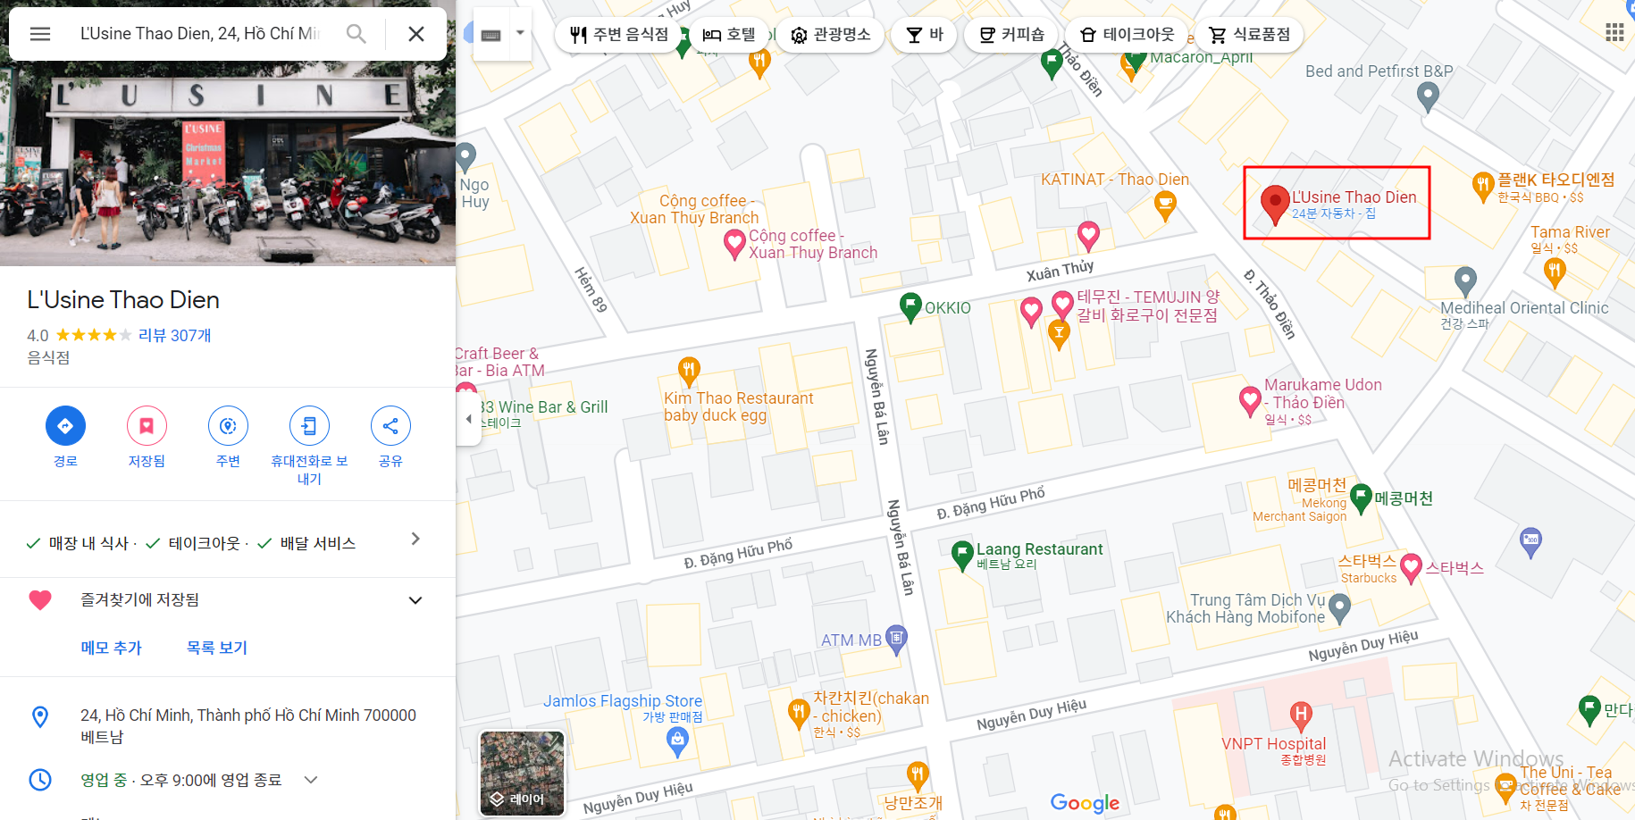Click the 공유 share icon
The width and height of the screenshot is (1635, 820).
coord(390,426)
